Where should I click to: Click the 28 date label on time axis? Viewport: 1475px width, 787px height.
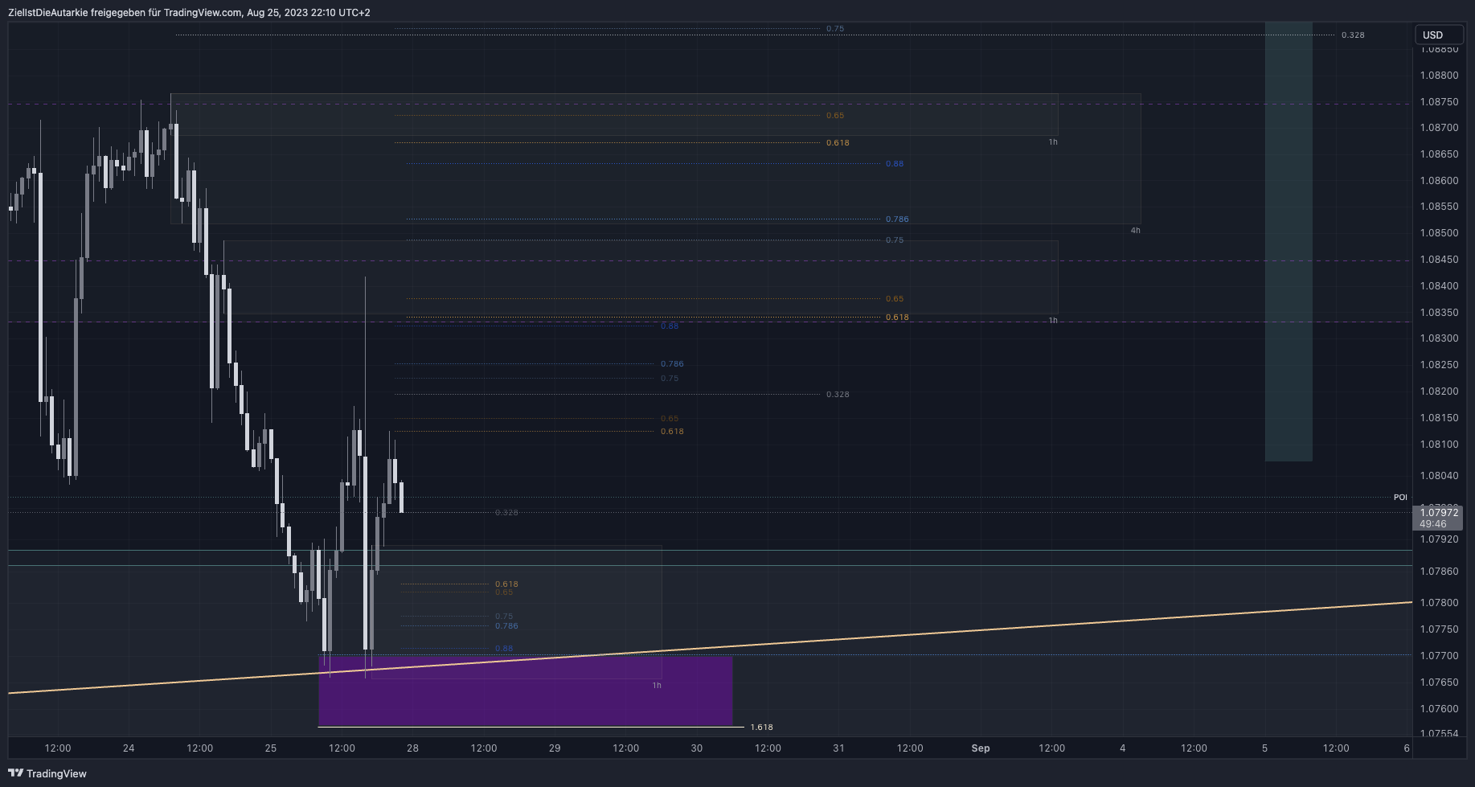pyautogui.click(x=412, y=748)
